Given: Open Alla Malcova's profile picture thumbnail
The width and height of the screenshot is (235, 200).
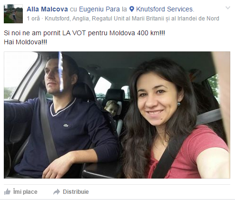Looking at the screenshot, I should pos(13,14).
